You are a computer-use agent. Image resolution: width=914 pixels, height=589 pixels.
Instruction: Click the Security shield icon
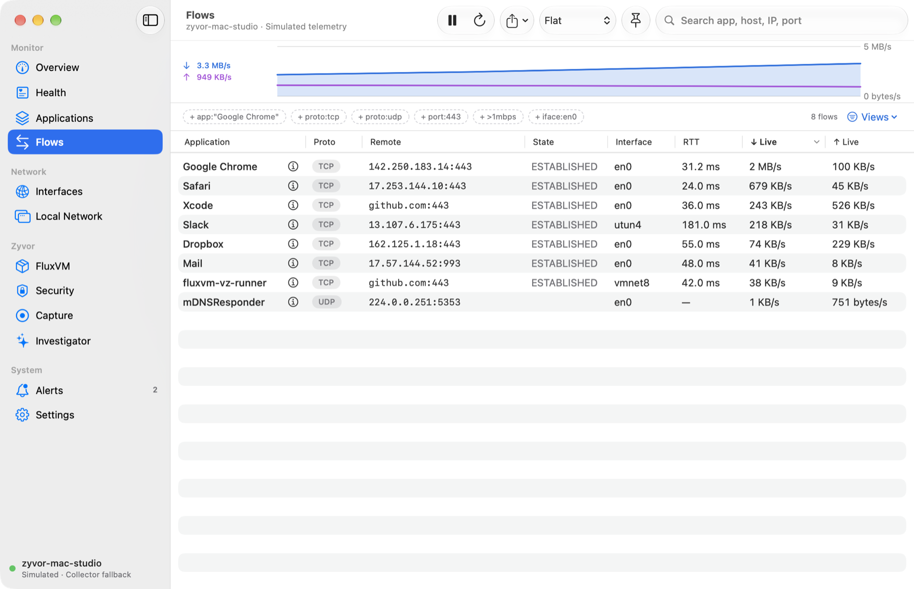point(22,291)
